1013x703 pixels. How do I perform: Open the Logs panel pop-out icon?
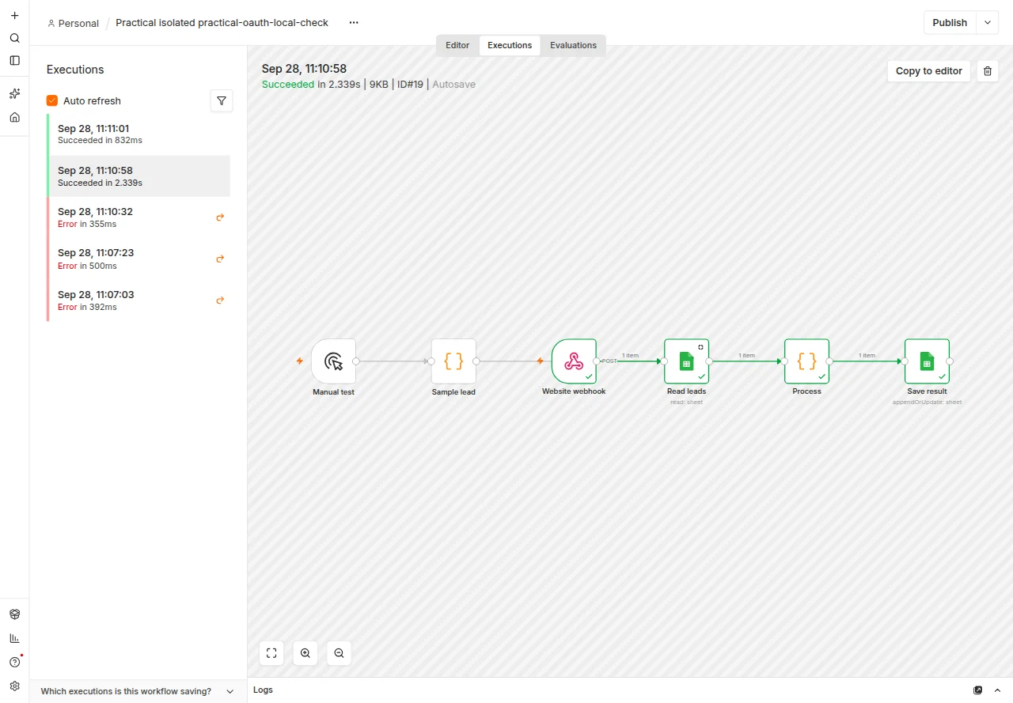(x=978, y=690)
